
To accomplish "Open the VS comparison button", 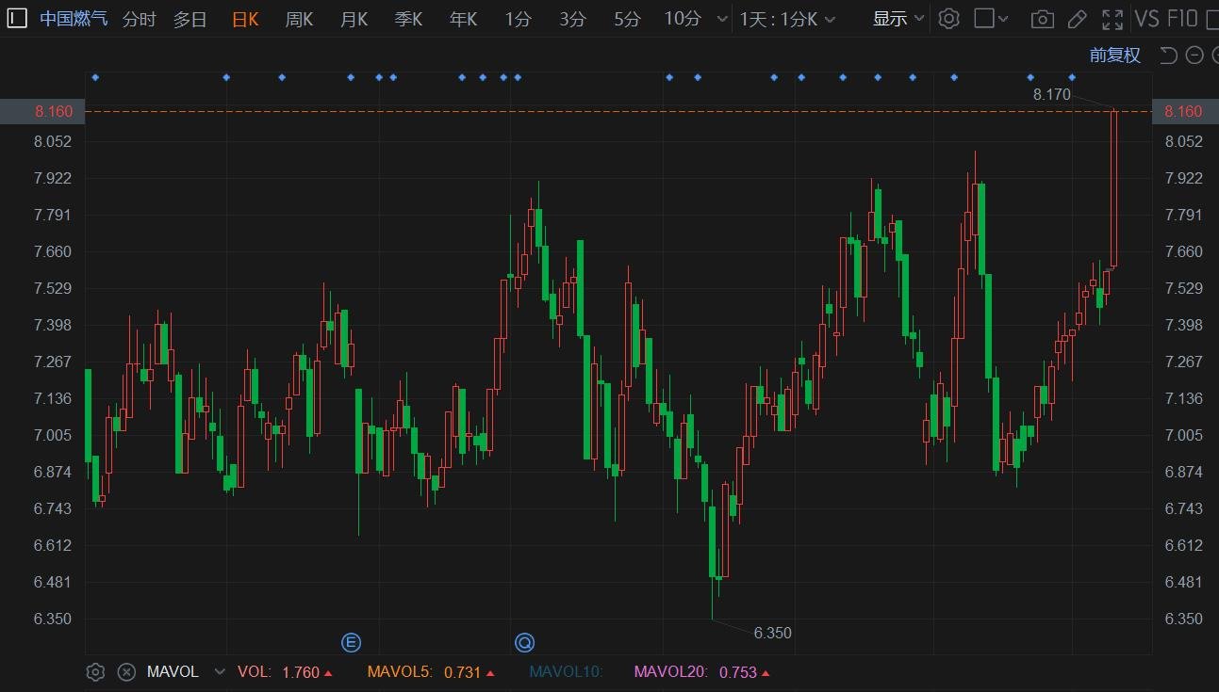I will click(1146, 19).
